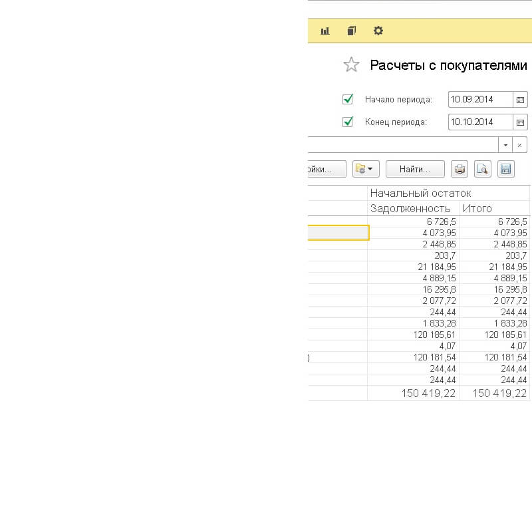Select Итого cell 16 295,8
The image size is (532, 532).
[x=495, y=289]
